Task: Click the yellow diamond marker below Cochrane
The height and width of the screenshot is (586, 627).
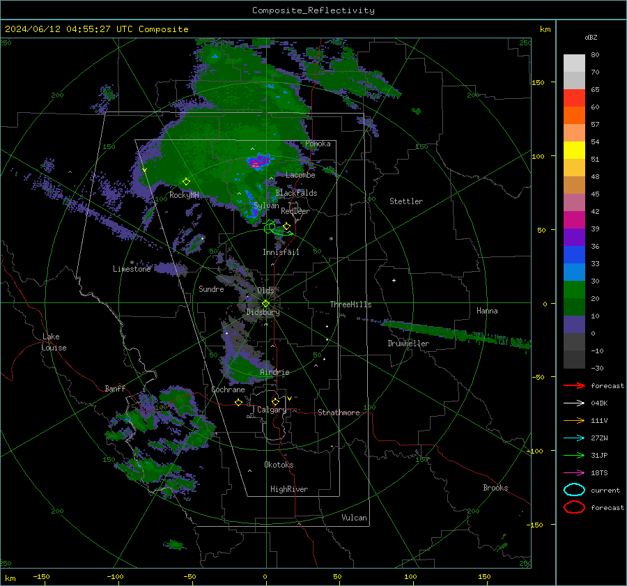Action: click(x=239, y=402)
